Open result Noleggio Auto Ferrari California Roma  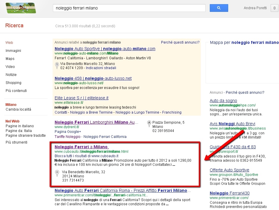click(123, 190)
